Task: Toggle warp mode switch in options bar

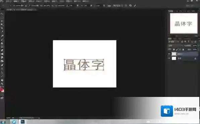Action: click(x=126, y=6)
